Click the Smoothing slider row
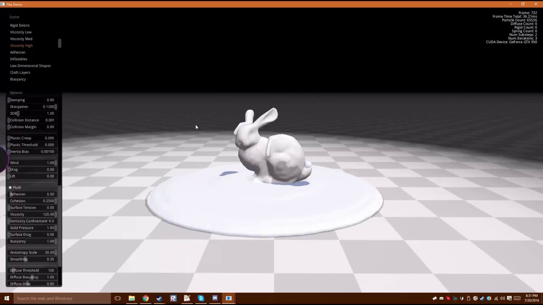Screen dimensions: 543x305 coord(32,259)
